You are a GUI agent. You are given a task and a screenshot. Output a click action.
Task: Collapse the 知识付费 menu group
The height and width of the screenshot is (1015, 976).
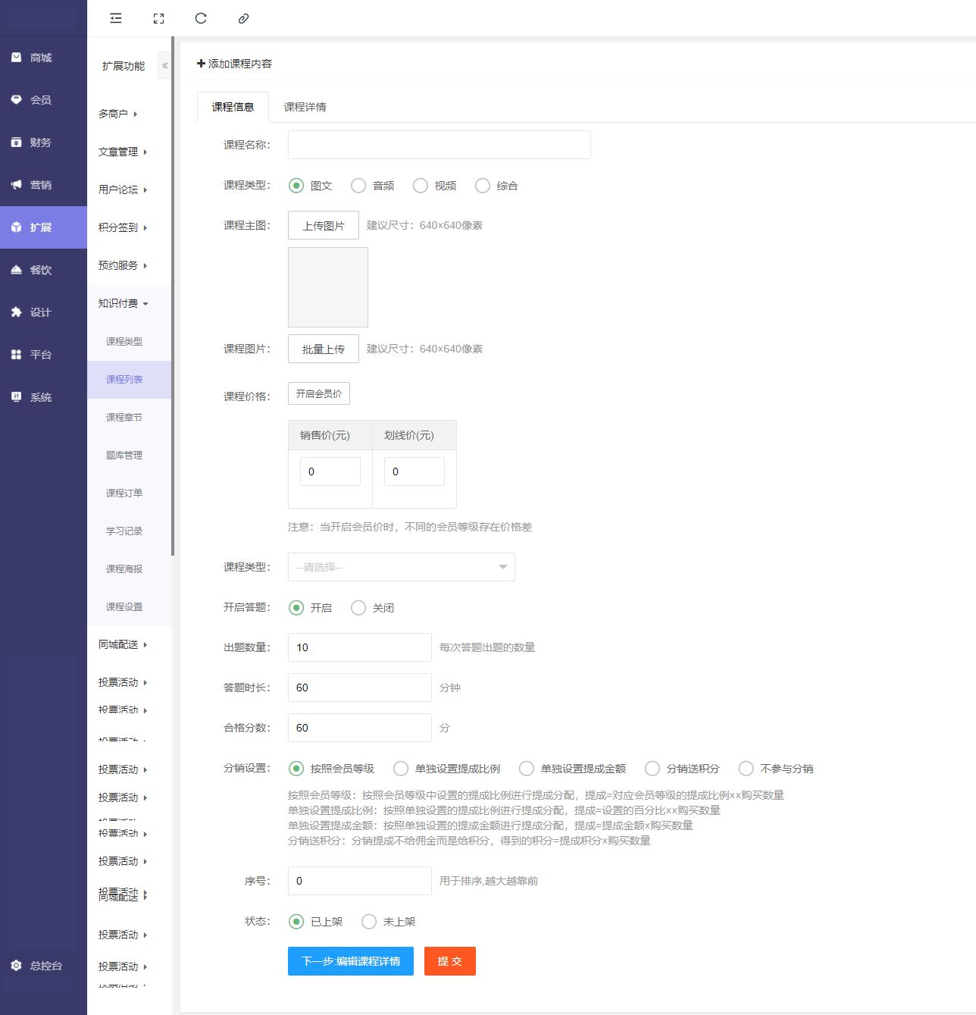[x=123, y=303]
